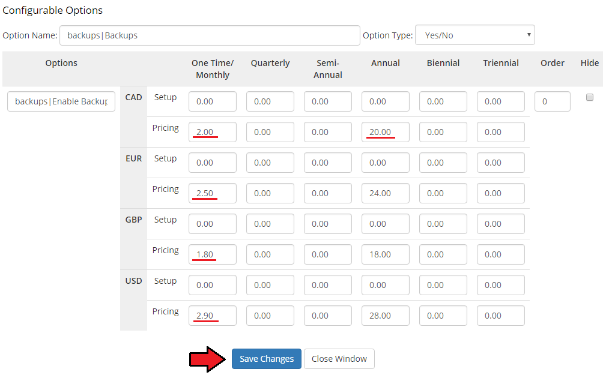Click the 'Biennial' column header
Viewport: 603px width, 378px height.
(x=443, y=63)
